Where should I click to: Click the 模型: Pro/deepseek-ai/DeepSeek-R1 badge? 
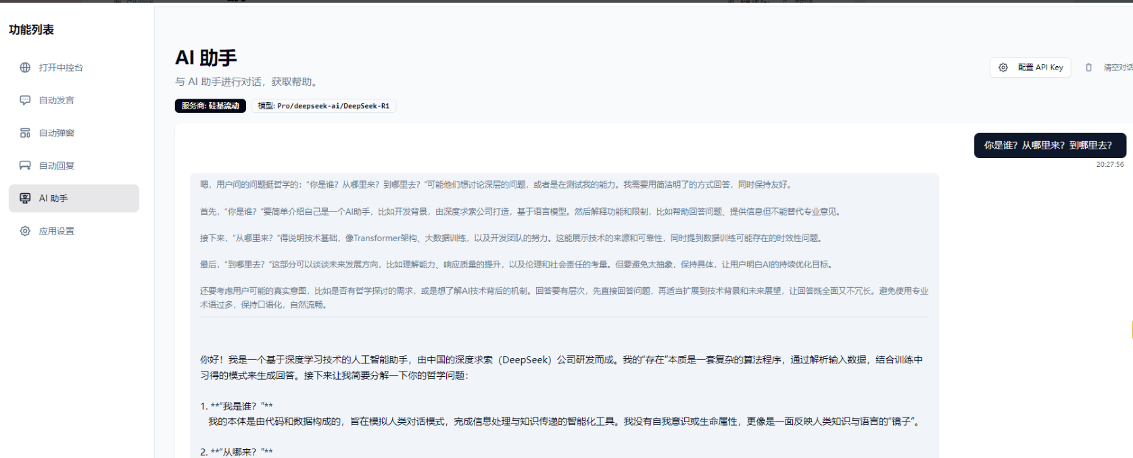(324, 106)
